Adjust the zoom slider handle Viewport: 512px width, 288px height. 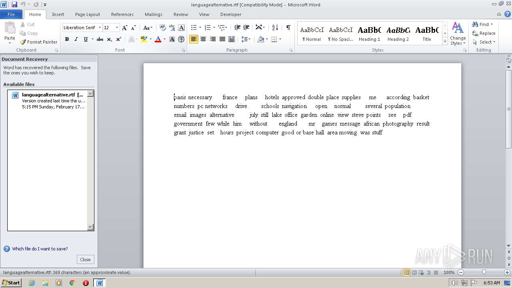coord(484,272)
